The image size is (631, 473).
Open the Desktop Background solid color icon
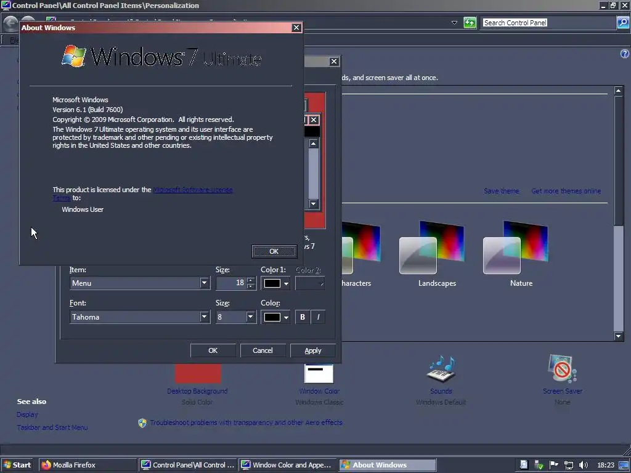[x=198, y=373]
